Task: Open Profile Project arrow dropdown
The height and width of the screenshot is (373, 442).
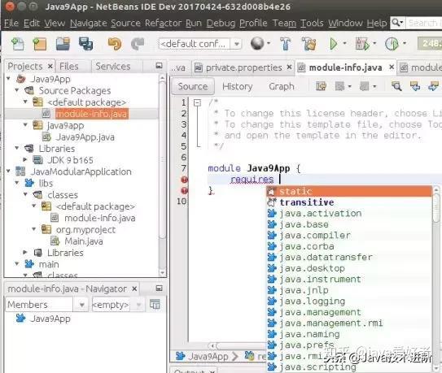Action: (x=405, y=43)
